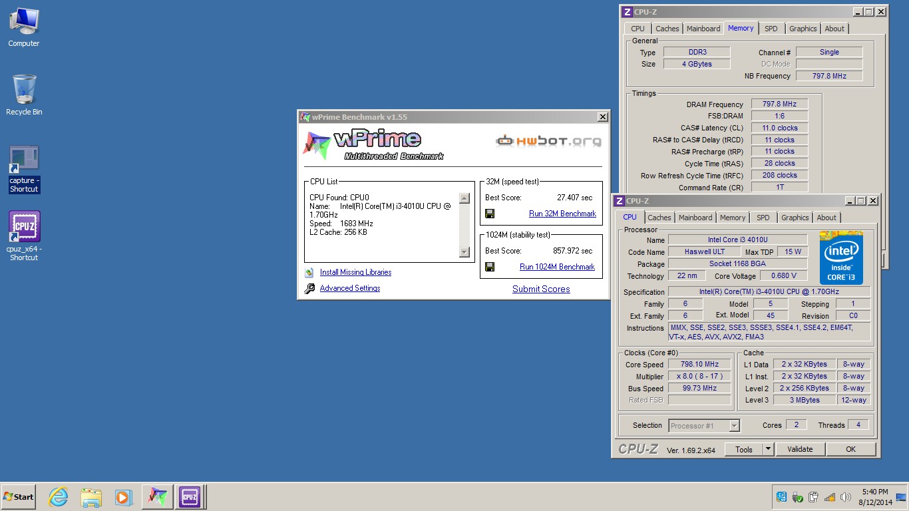Select Mainboard tab in rear CPU-Z Memory window
909x511 pixels.
pyautogui.click(x=703, y=29)
